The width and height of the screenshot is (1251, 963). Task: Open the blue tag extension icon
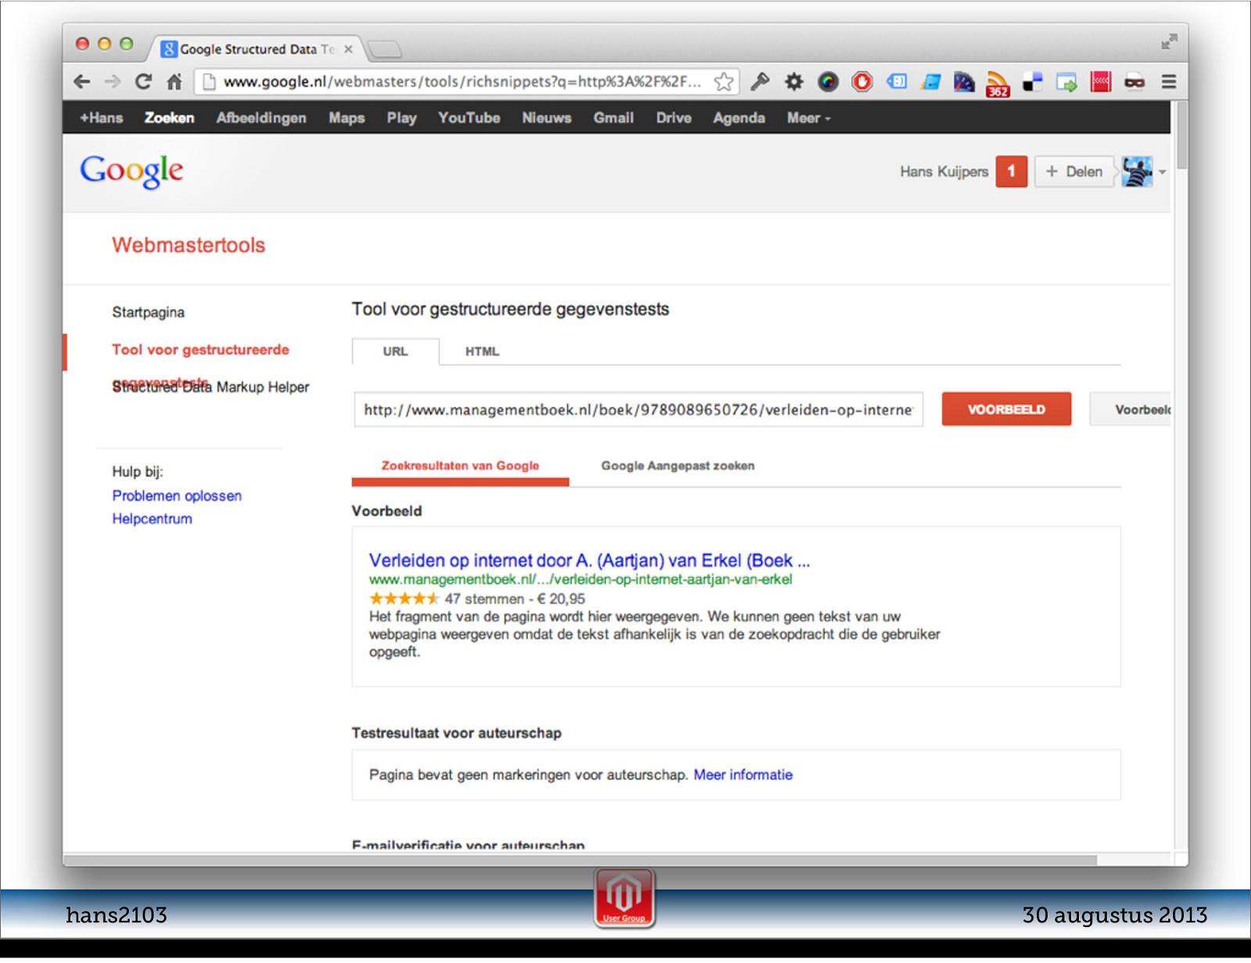pyautogui.click(x=897, y=81)
